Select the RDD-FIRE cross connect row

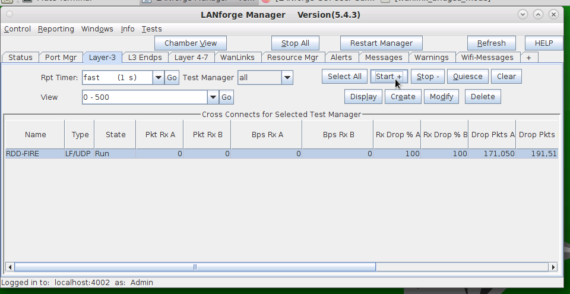click(281, 154)
